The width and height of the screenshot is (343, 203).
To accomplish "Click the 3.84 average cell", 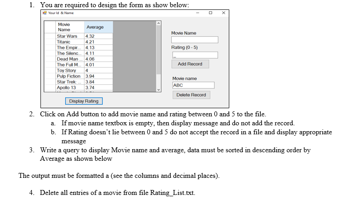I will 98,82.
